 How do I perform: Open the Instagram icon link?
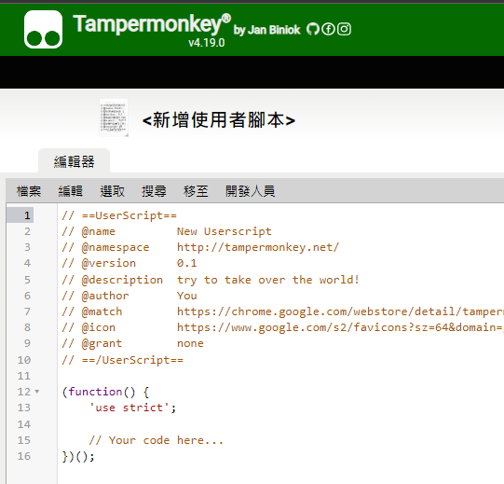coord(344,29)
